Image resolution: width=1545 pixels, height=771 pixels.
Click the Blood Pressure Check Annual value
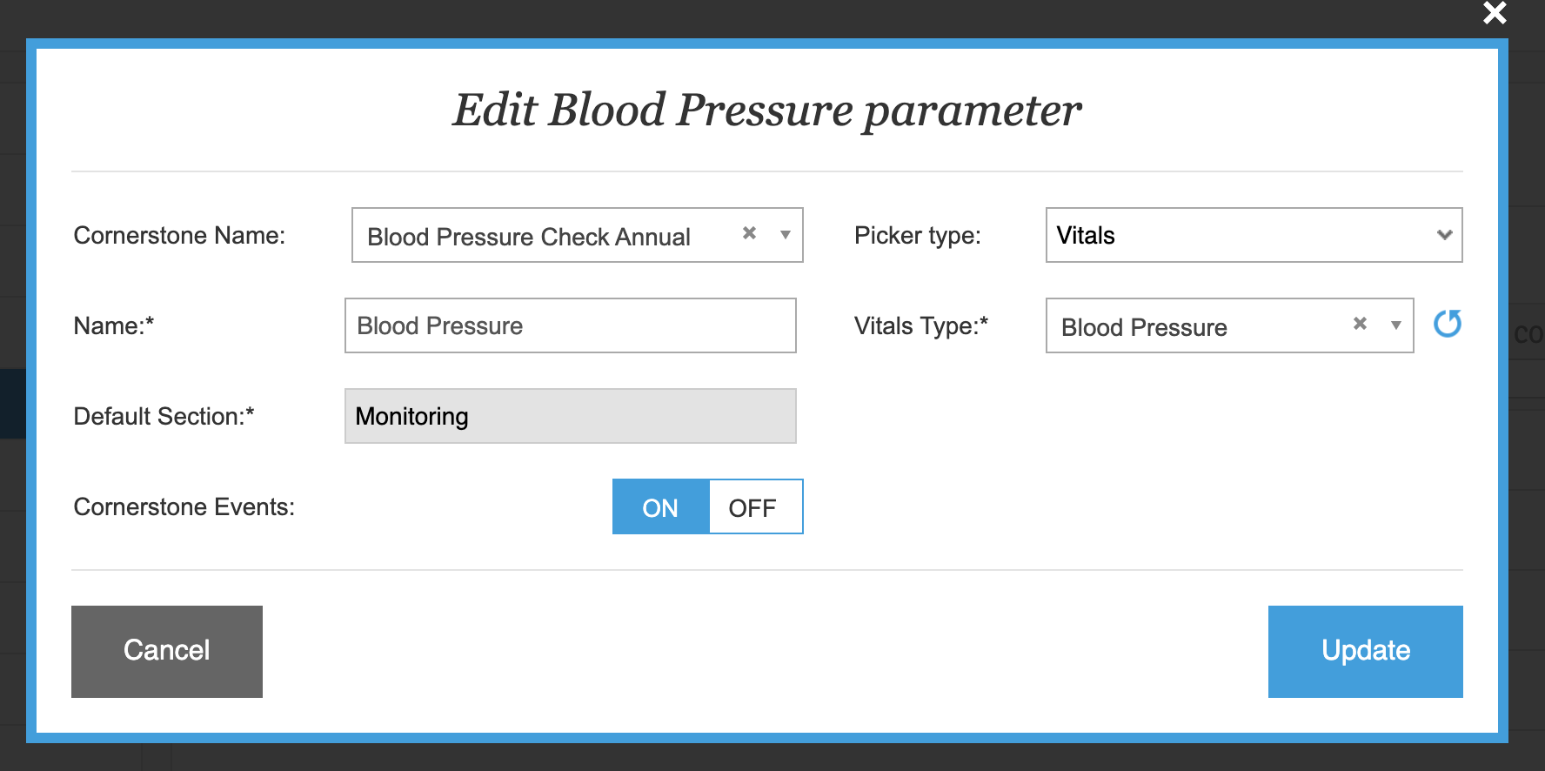(x=528, y=237)
